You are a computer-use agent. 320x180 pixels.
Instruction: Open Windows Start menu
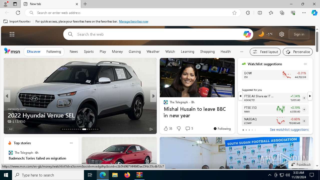click(x=6, y=175)
